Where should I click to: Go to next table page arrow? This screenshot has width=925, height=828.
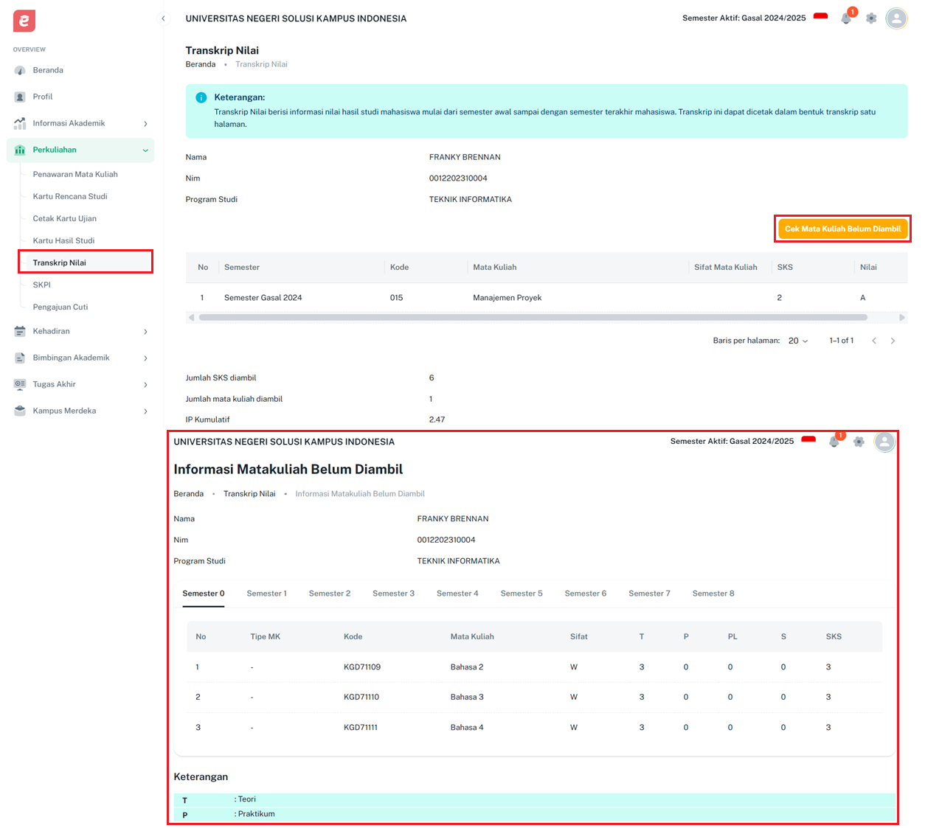point(893,341)
